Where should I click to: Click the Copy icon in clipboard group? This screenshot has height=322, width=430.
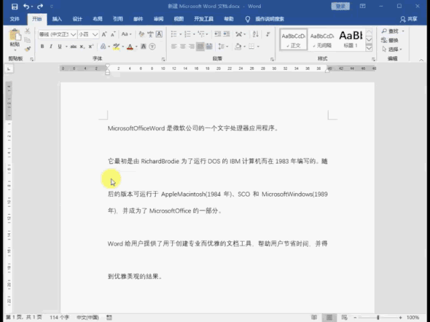point(28,40)
